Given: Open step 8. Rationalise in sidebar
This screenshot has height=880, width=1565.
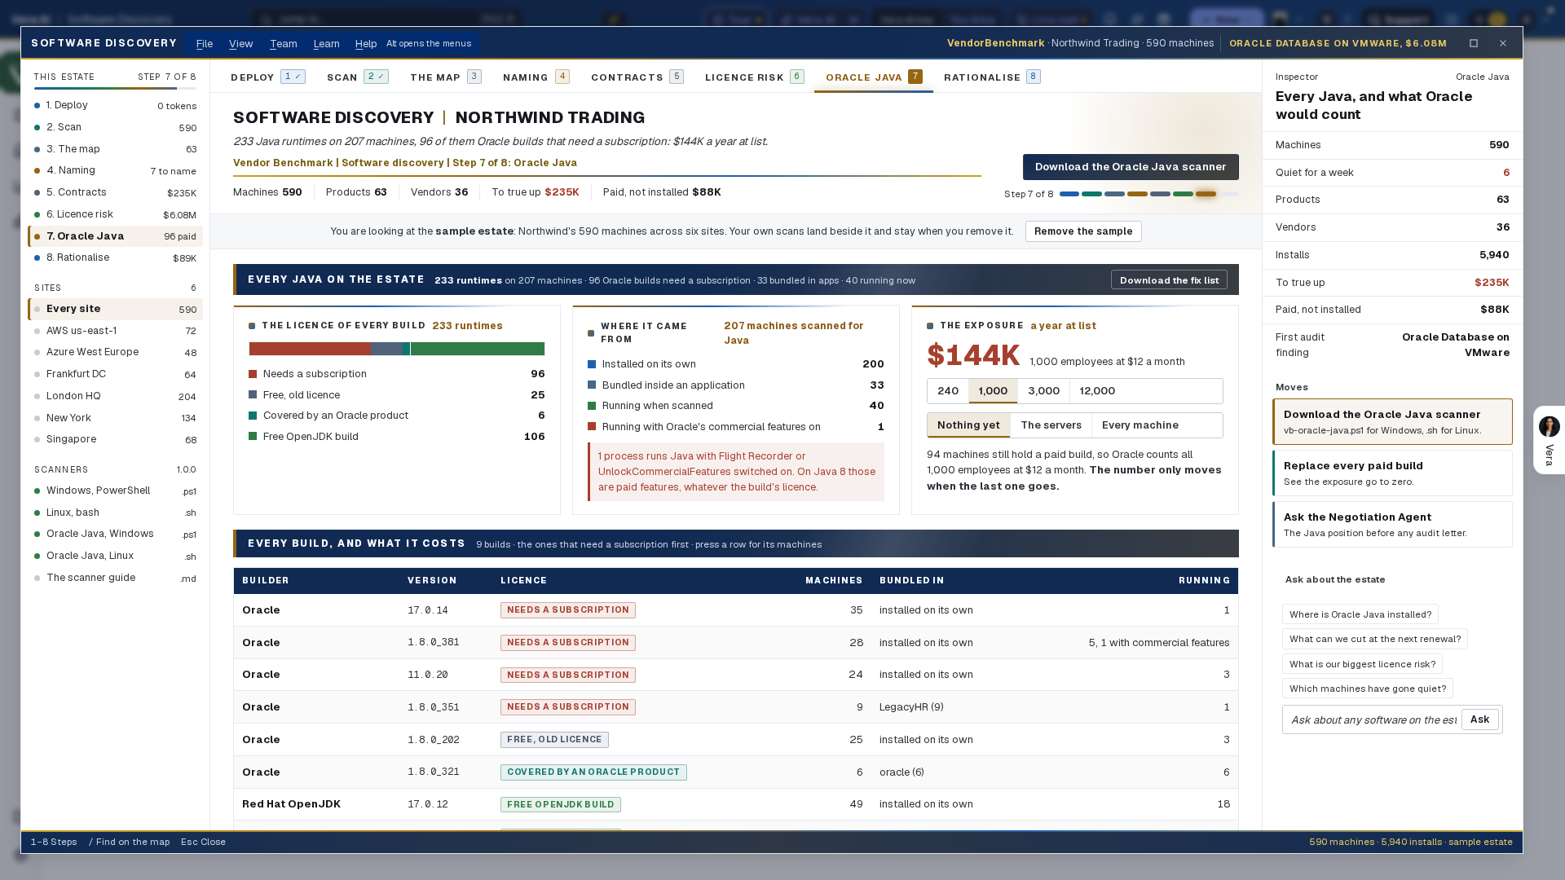Looking at the screenshot, I should (x=115, y=257).
